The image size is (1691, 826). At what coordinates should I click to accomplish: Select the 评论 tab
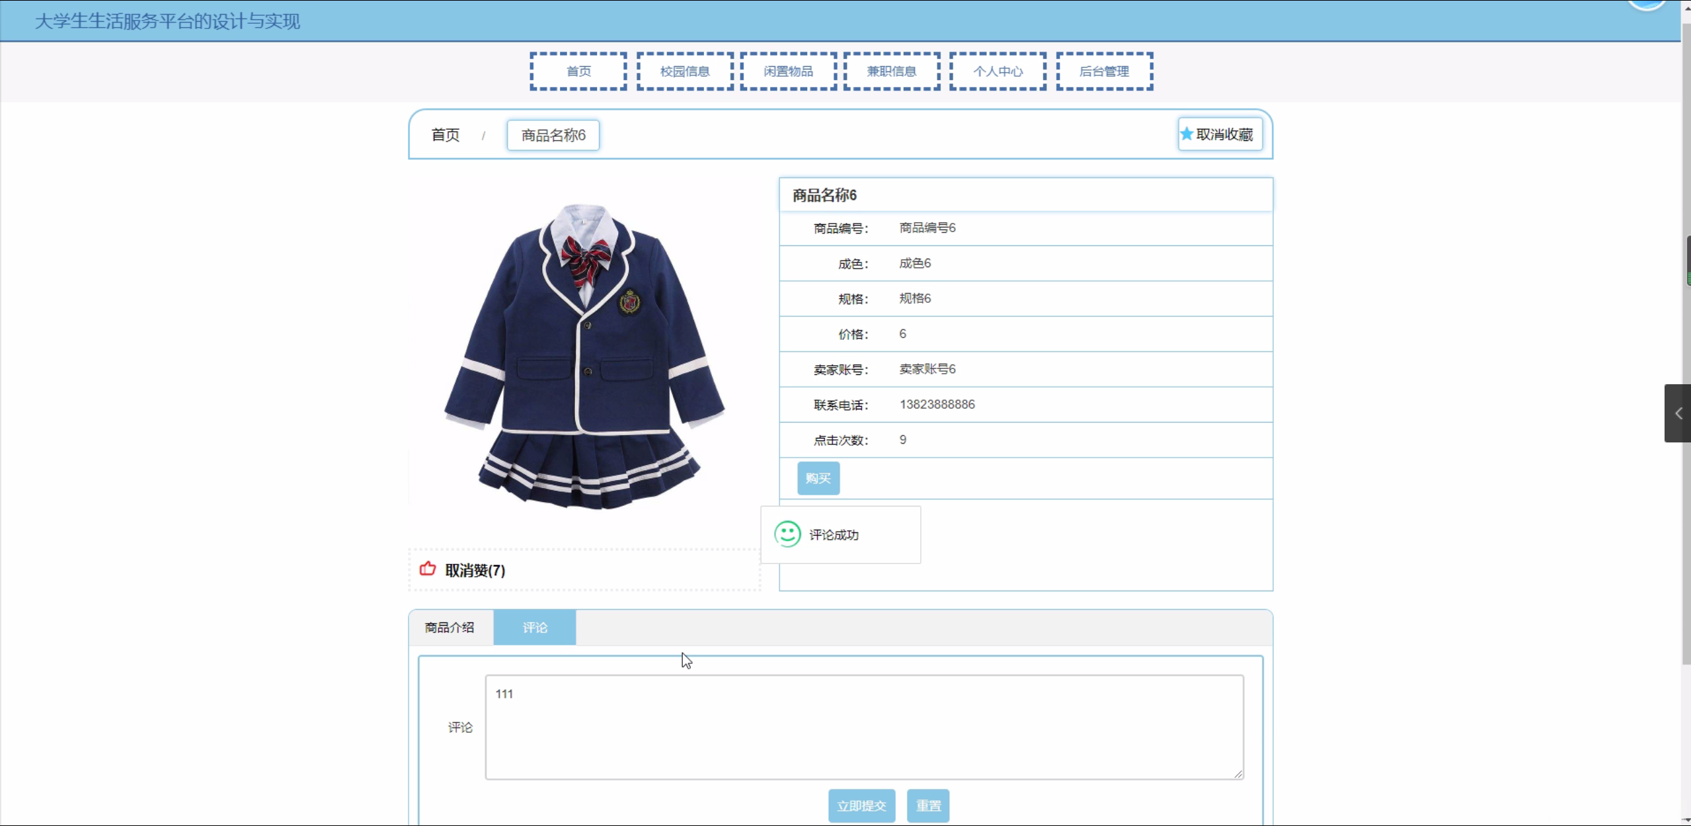click(534, 627)
